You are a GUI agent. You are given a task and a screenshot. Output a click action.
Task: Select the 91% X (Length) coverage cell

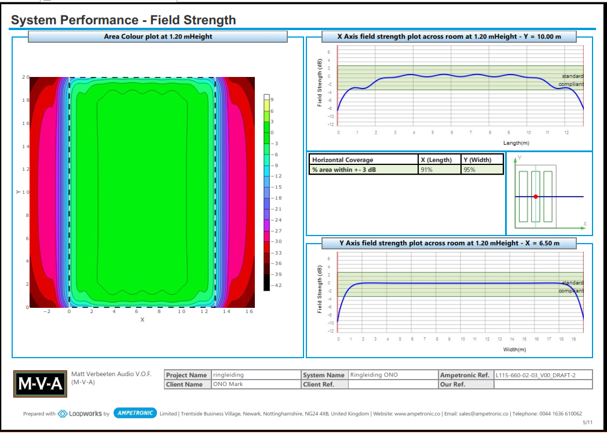439,170
